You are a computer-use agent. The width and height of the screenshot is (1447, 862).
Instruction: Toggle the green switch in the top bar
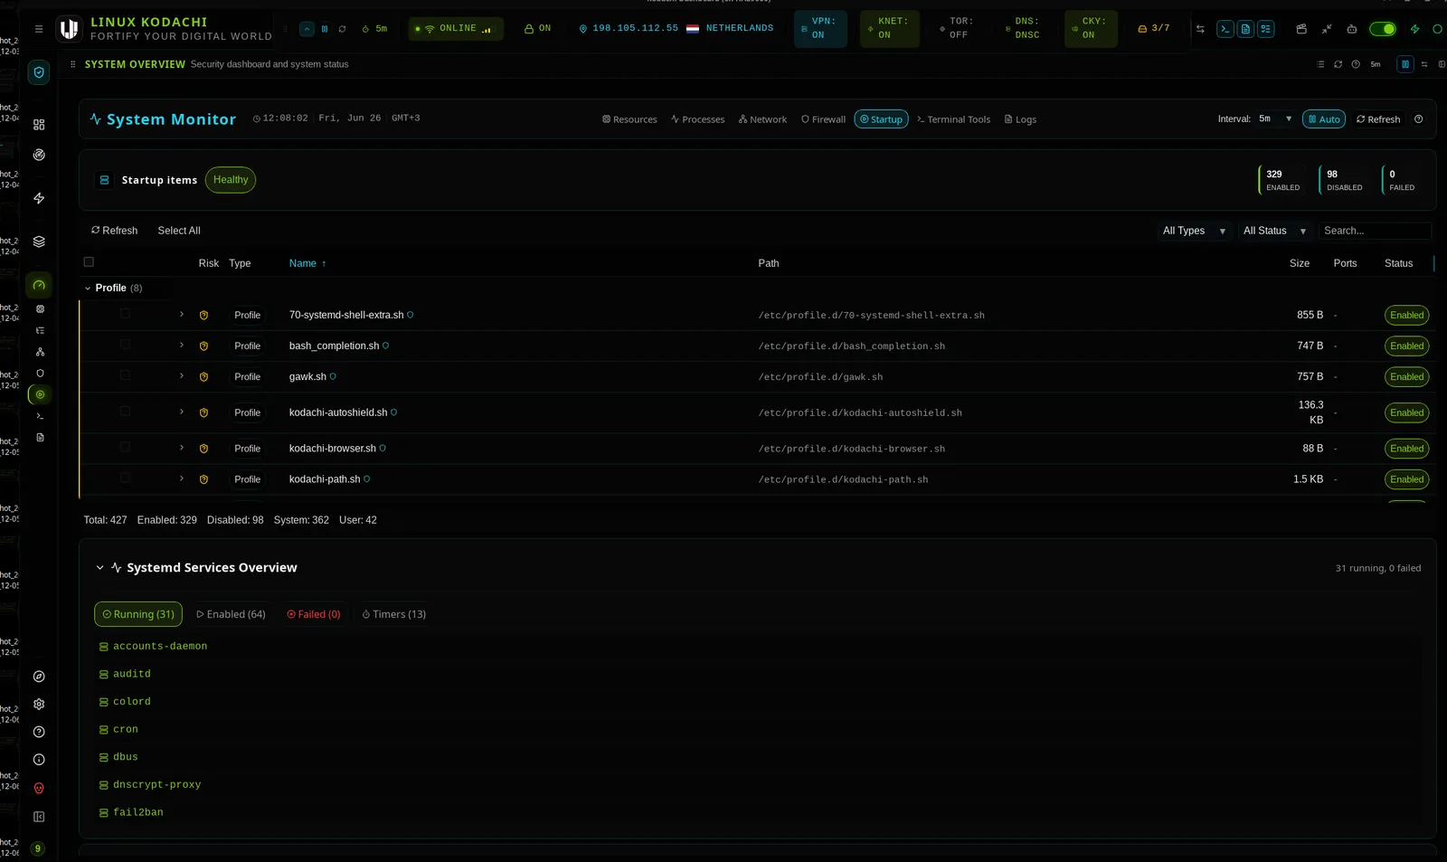point(1383,29)
